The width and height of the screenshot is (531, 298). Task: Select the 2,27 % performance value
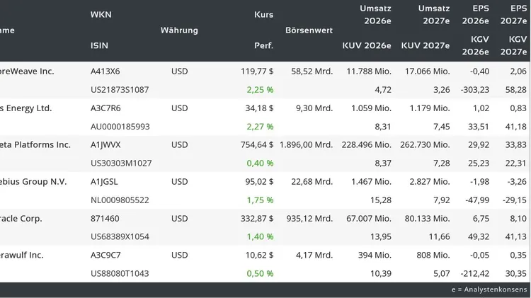[x=260, y=127]
